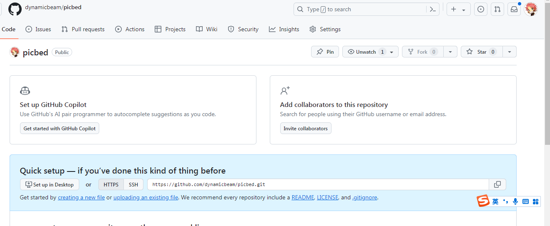Open the Wiki tab

click(207, 29)
